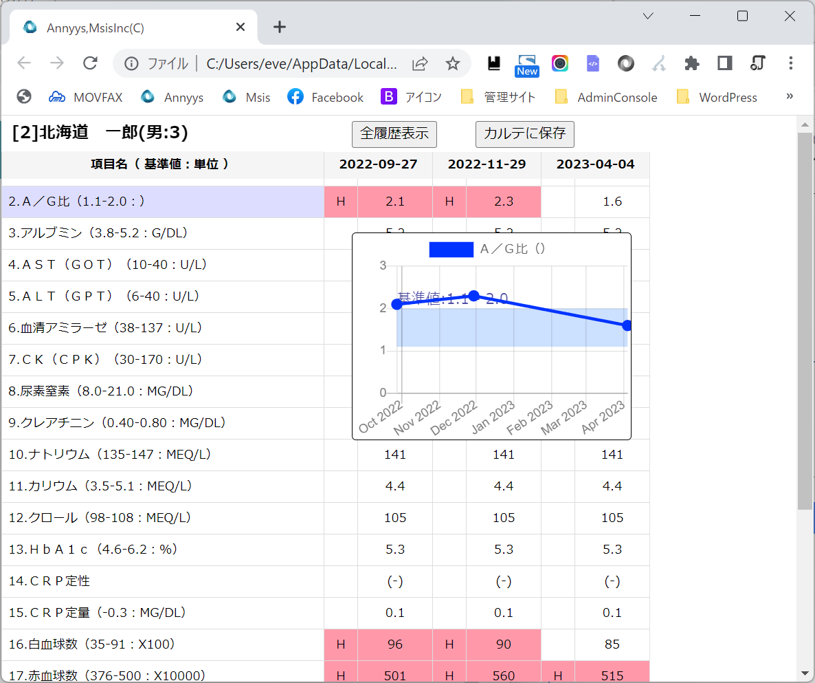
Task: Open the media control music icon
Action: [758, 63]
